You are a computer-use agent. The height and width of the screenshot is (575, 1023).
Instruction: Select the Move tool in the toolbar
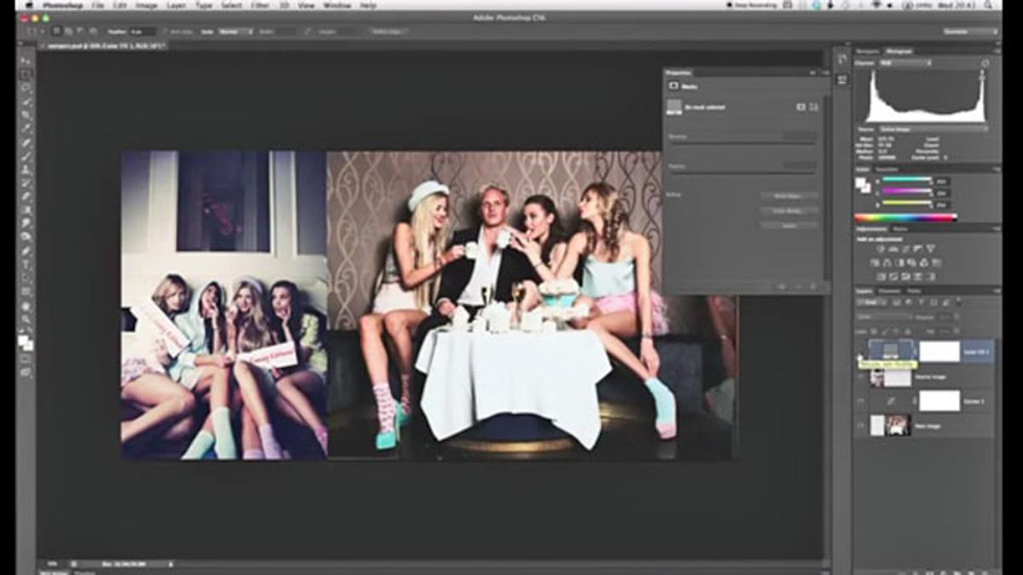click(26, 60)
